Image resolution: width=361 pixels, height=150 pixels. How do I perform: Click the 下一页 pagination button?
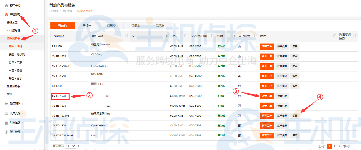coord(347,146)
